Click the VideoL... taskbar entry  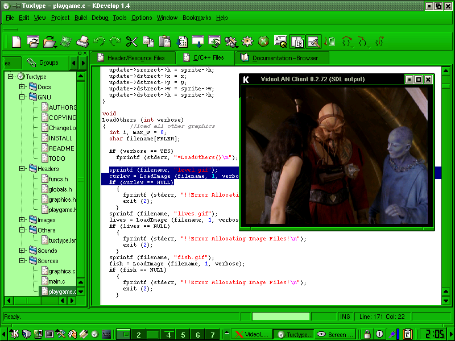point(252,335)
